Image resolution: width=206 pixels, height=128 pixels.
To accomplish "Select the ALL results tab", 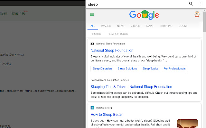I will [x=93, y=26].
